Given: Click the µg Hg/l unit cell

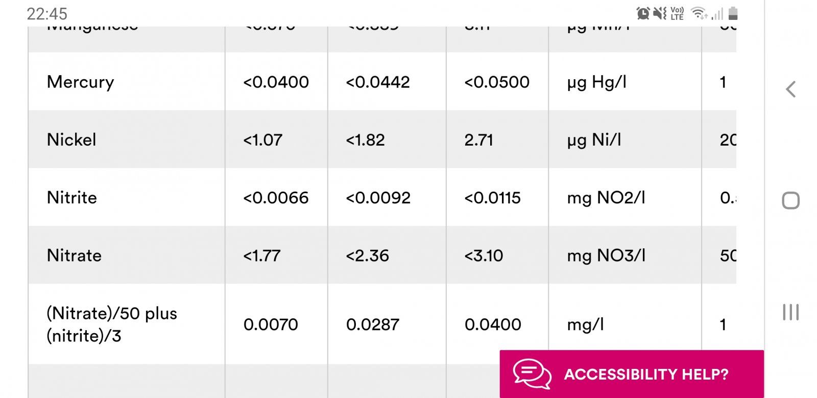Looking at the screenshot, I should pyautogui.click(x=625, y=82).
